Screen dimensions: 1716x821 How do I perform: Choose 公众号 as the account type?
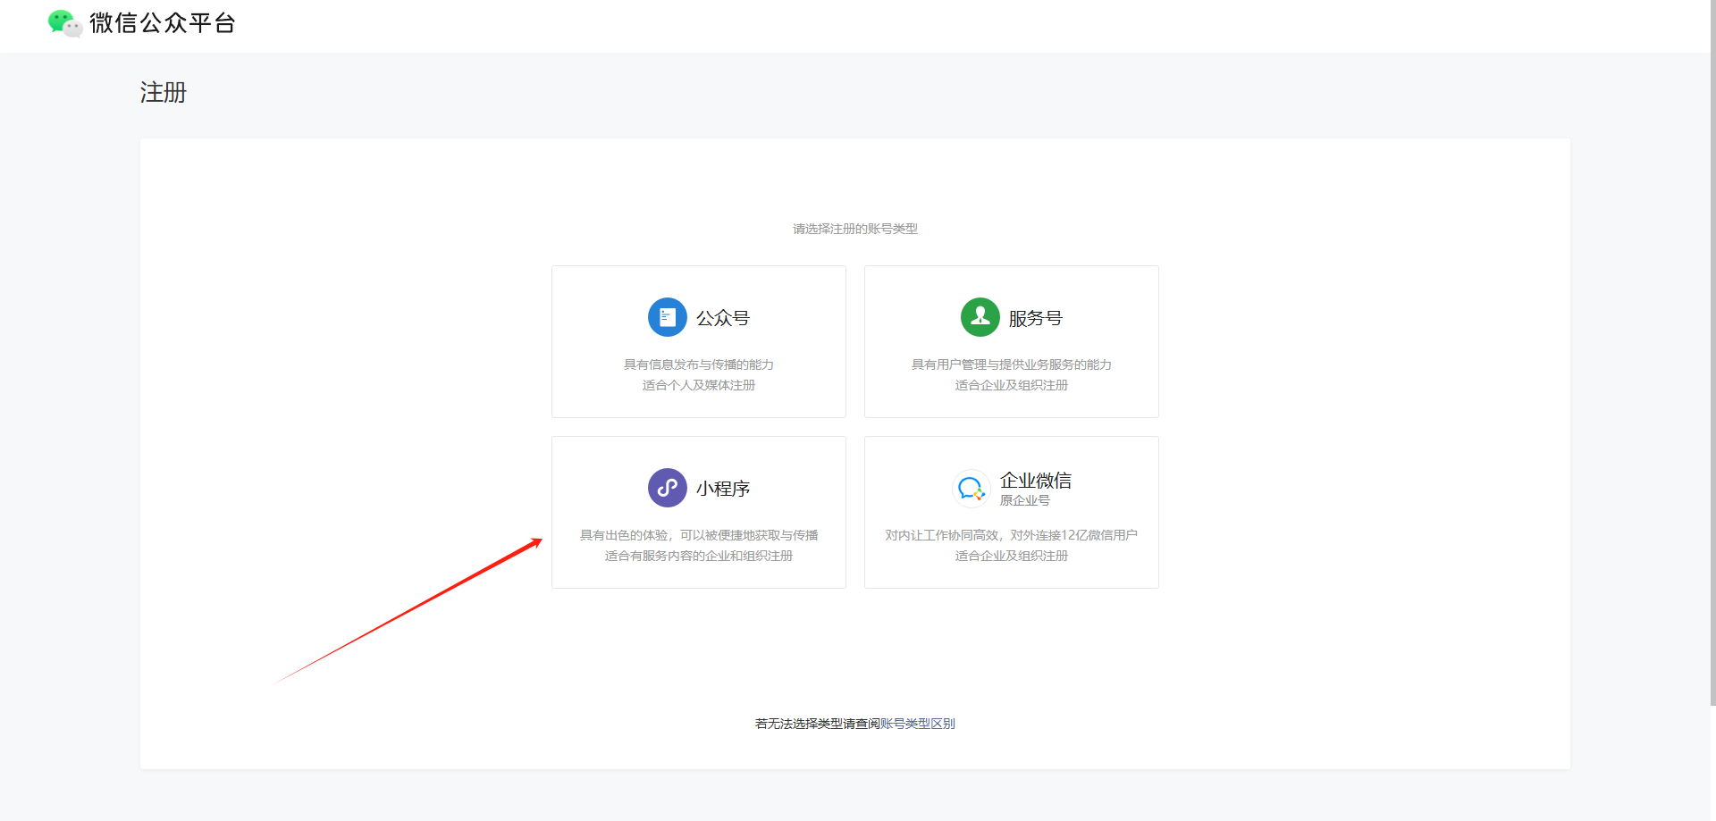tap(698, 341)
